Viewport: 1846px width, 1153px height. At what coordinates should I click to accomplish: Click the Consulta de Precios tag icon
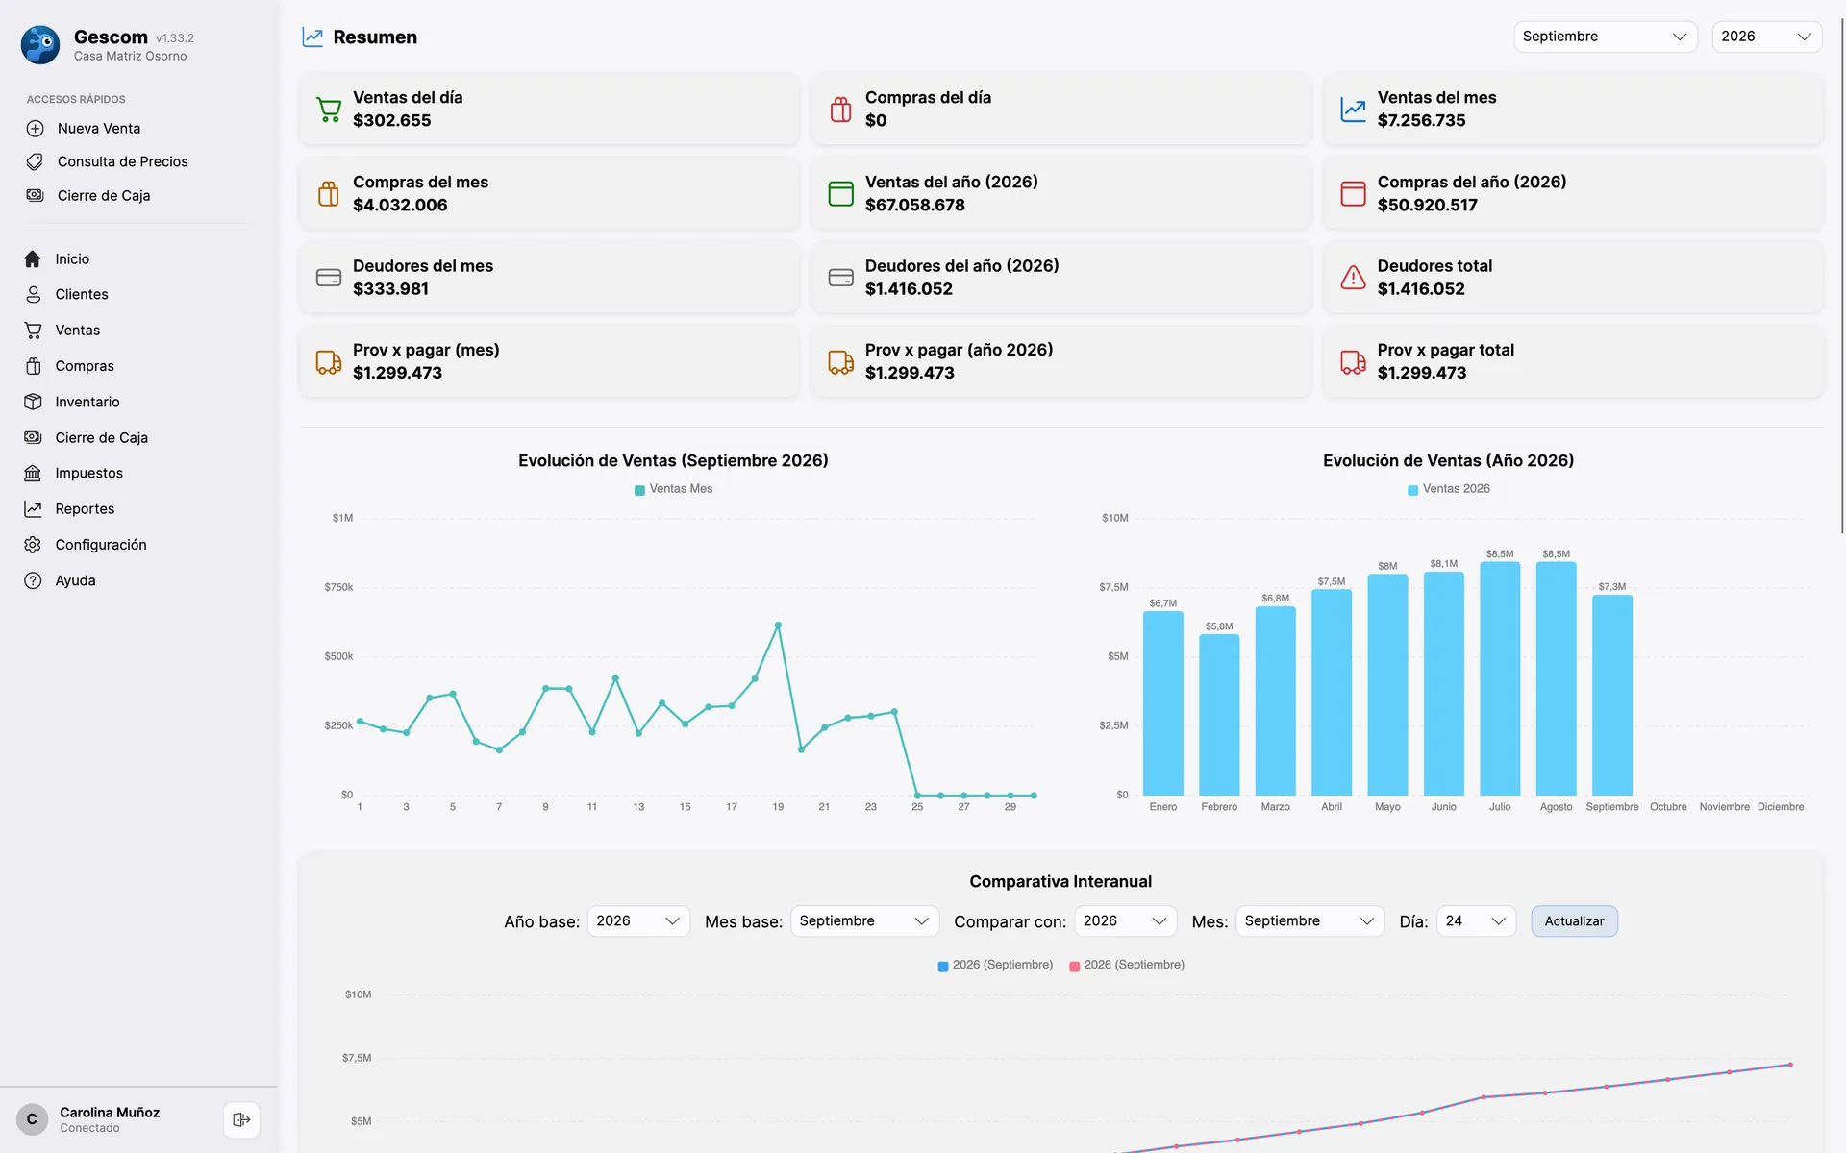35,161
